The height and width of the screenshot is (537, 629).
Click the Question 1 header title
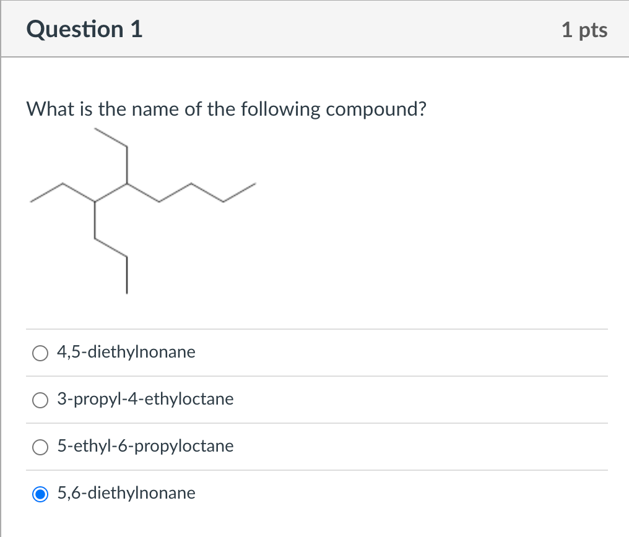pyautogui.click(x=84, y=28)
